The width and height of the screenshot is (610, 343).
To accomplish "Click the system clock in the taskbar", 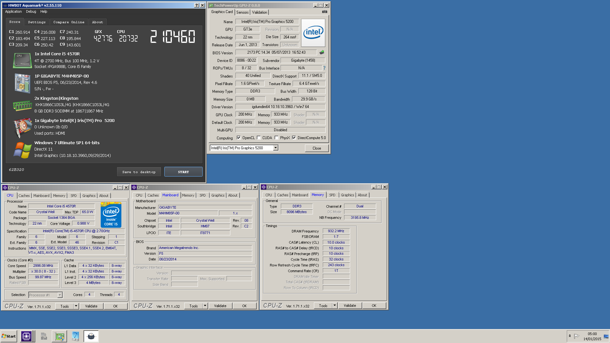I will click(592, 336).
